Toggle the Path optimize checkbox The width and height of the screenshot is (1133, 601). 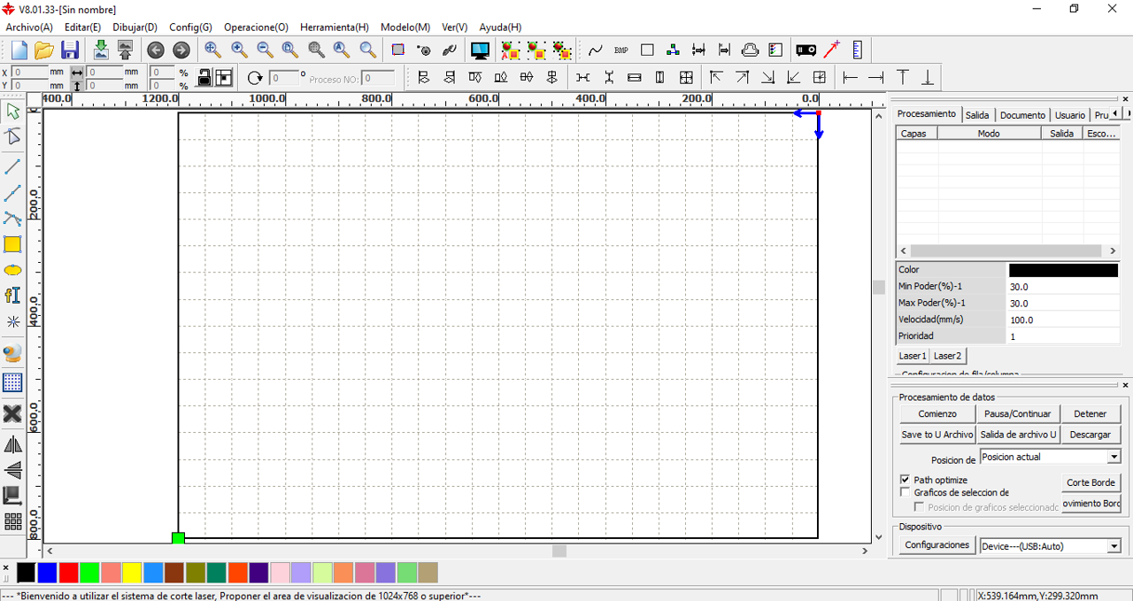pyautogui.click(x=905, y=480)
